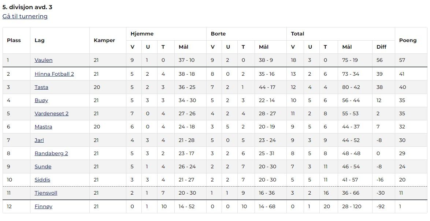
Task: Click the Lag column header
Action: click(x=40, y=40)
